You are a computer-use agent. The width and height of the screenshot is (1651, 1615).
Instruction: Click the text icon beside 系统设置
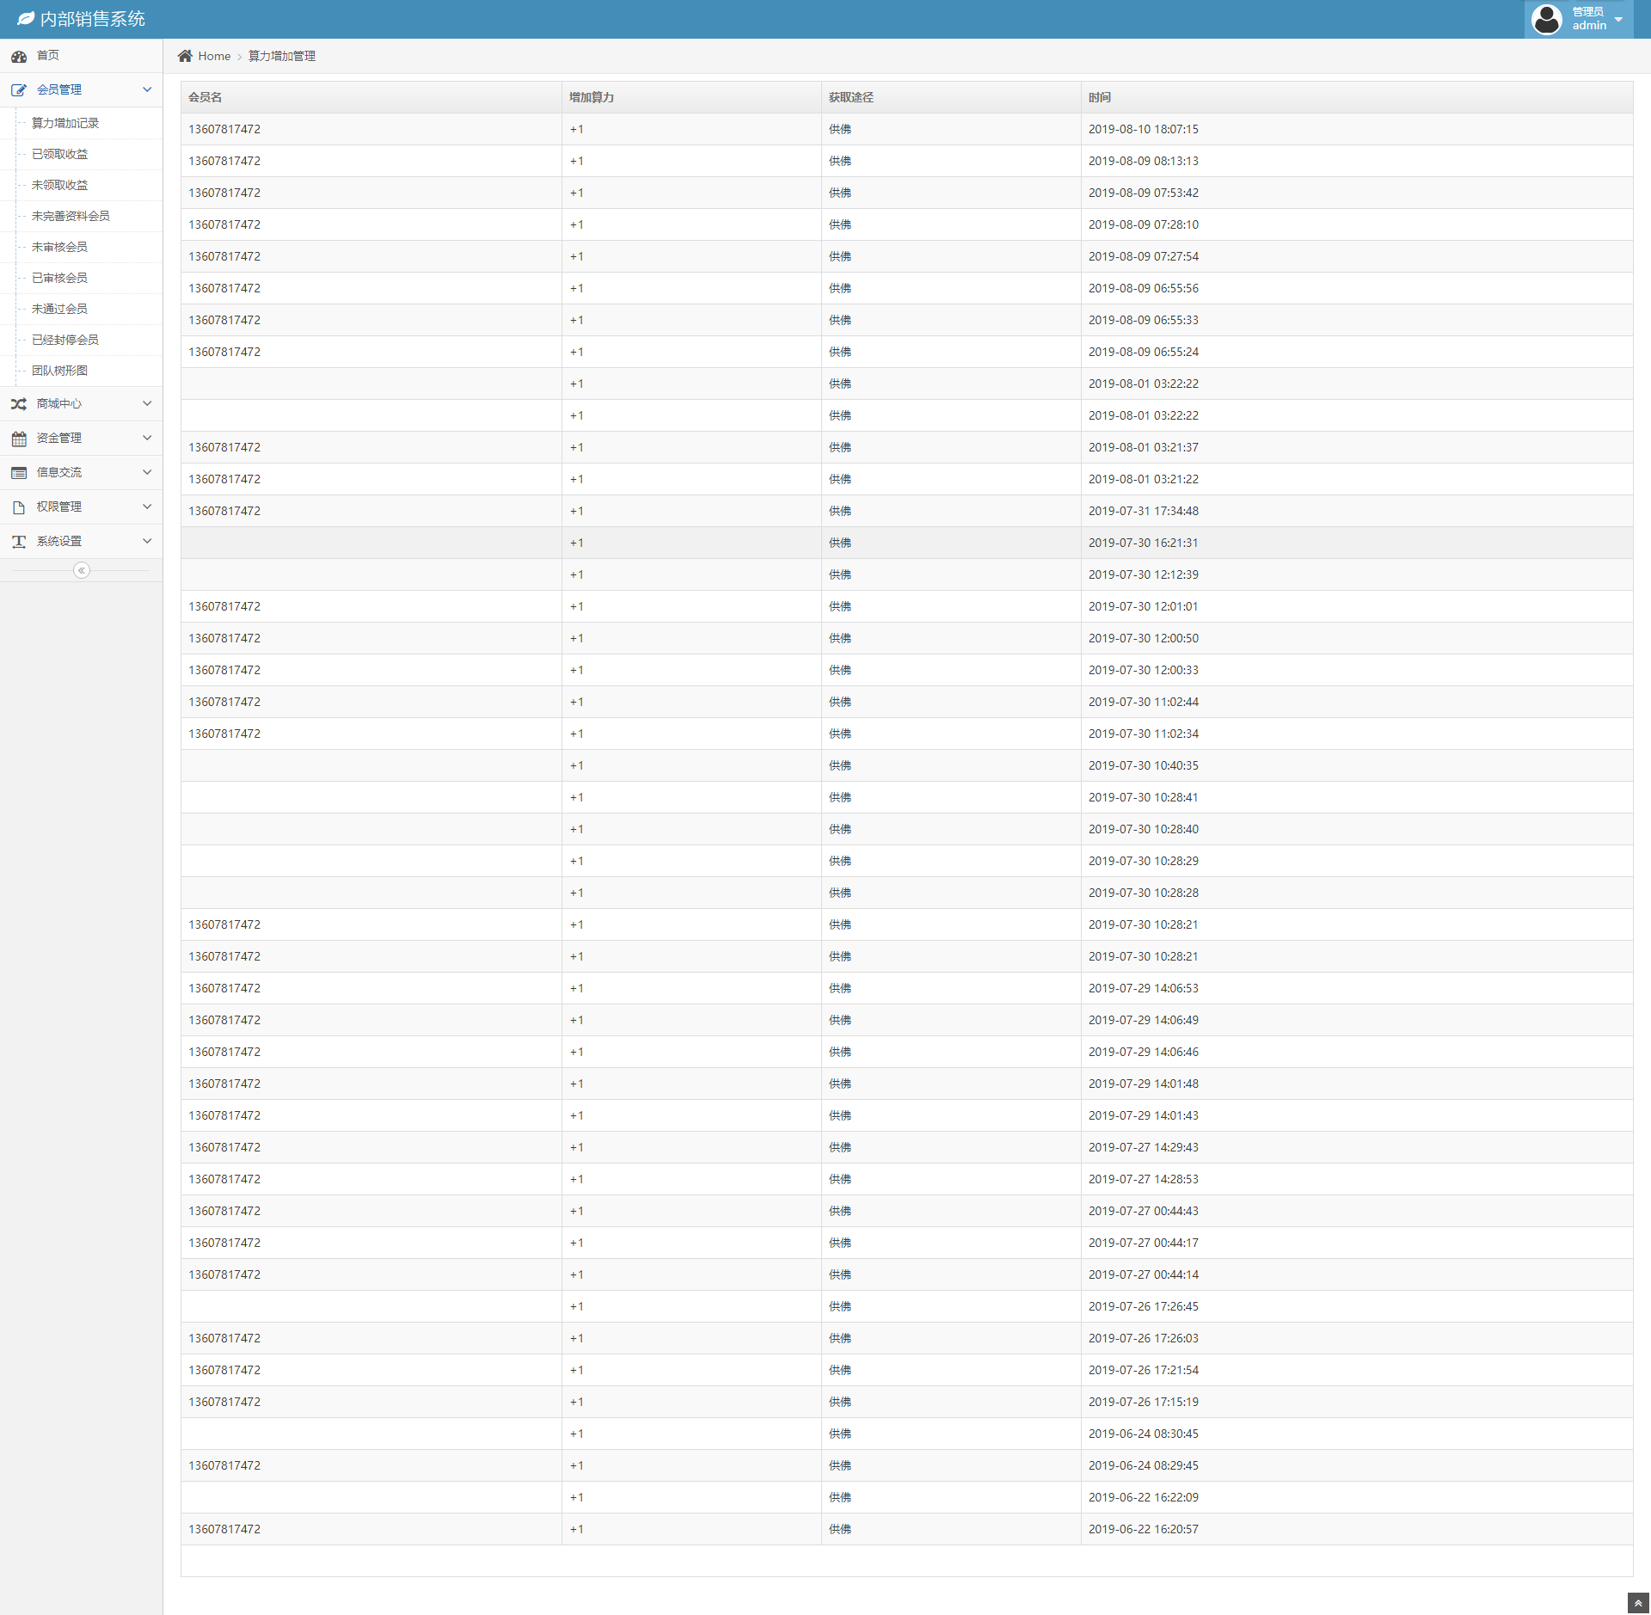click(19, 542)
